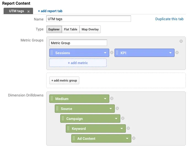Image resolution: width=188 pixels, height=147 pixels.
Task: Click Duplicate this tab link
Action: [169, 19]
